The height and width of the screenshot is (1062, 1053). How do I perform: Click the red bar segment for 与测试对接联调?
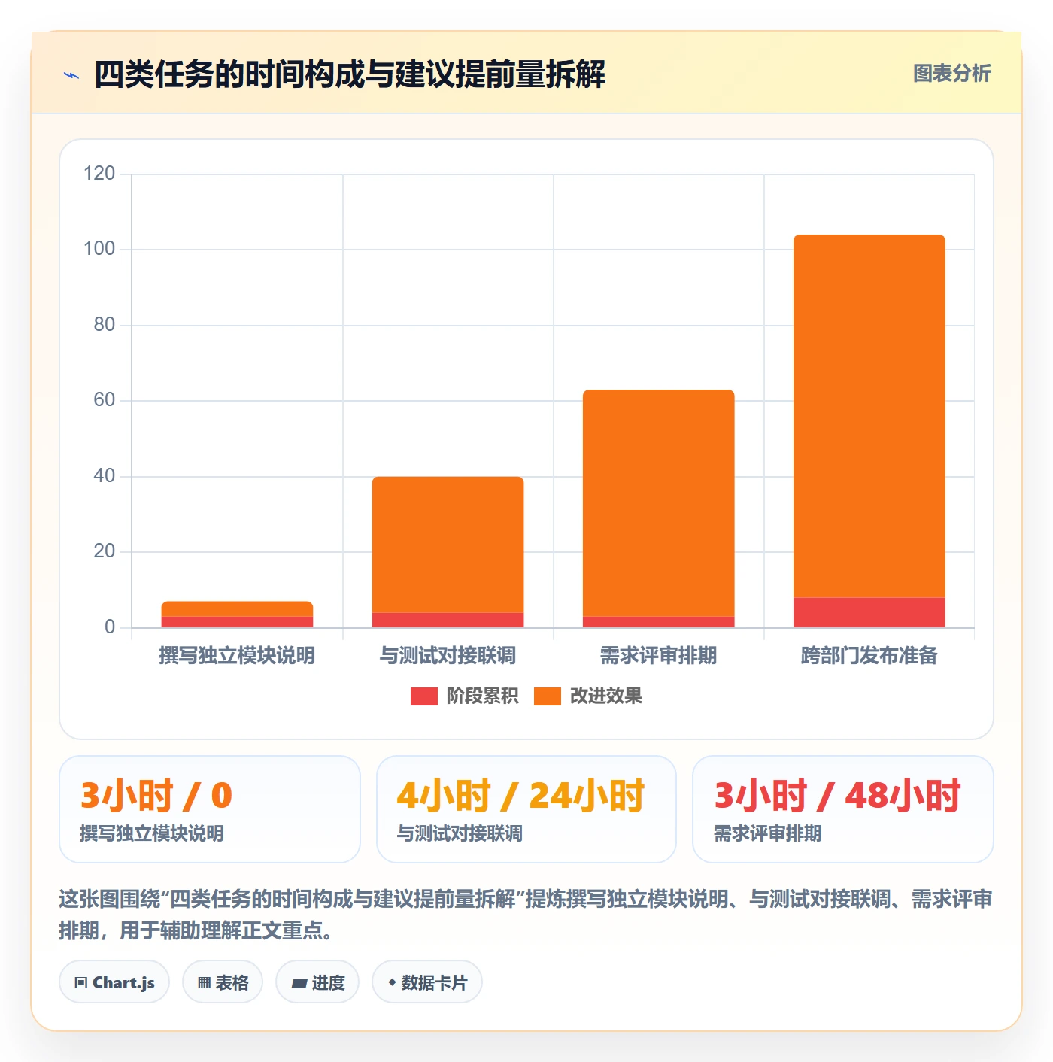click(448, 620)
